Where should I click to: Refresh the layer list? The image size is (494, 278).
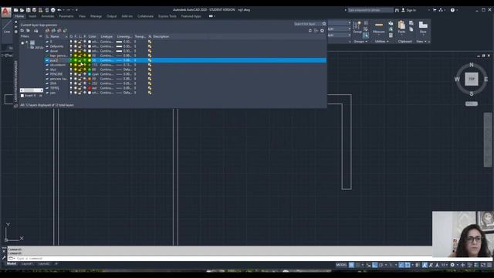pyautogui.click(x=310, y=31)
